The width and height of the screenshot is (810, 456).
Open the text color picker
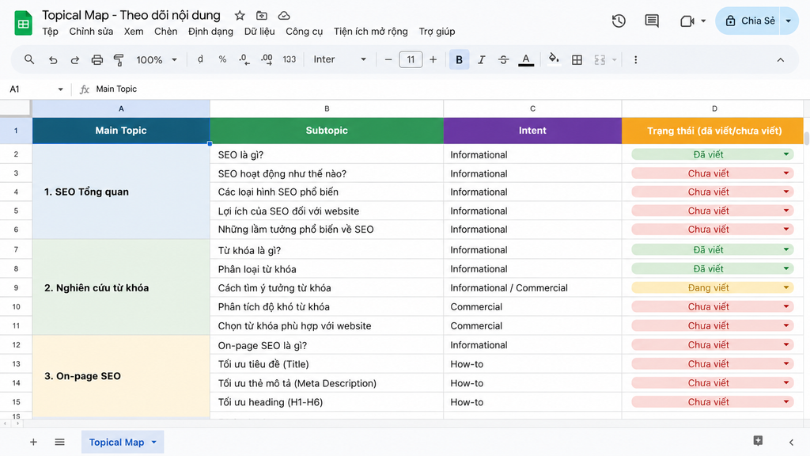[x=526, y=60]
